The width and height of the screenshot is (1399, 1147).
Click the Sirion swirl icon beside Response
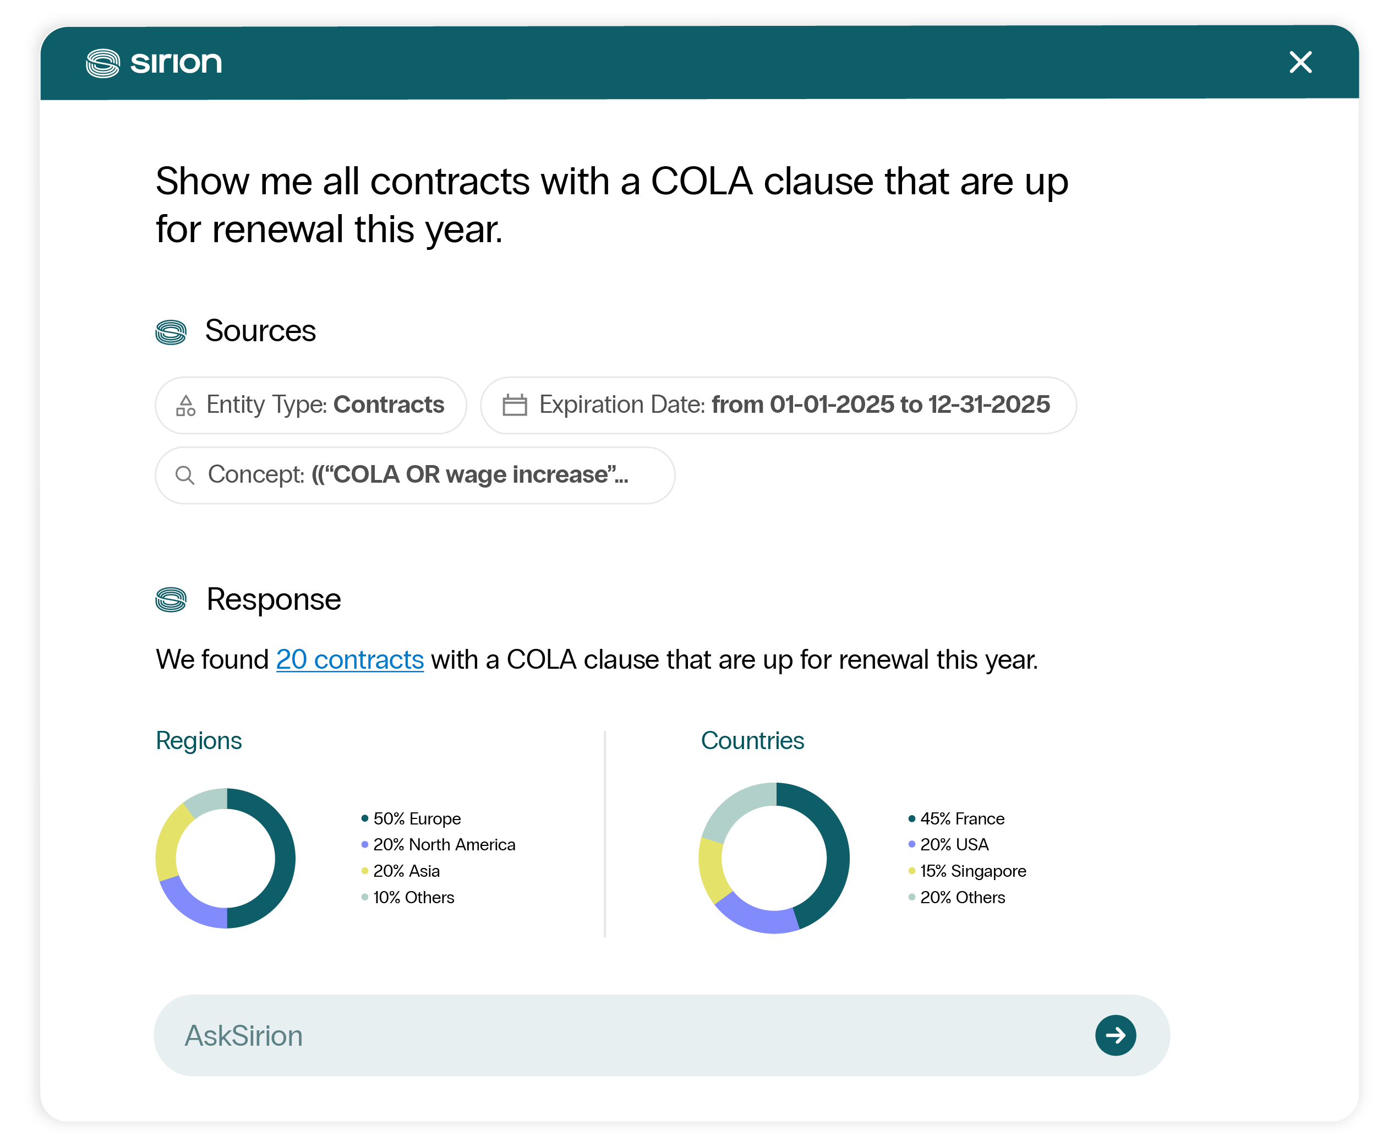tap(171, 600)
